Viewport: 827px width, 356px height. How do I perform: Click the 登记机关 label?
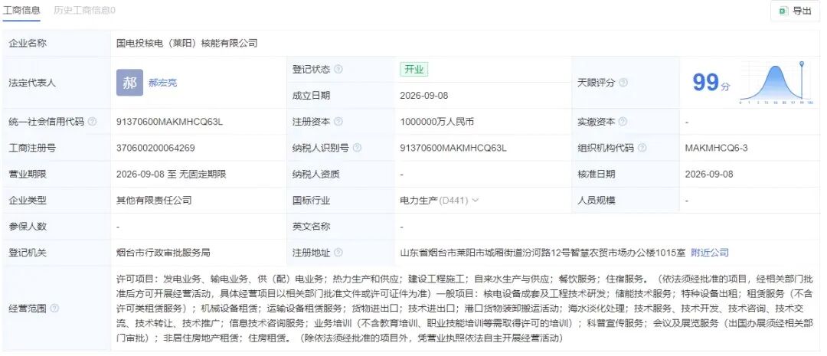point(28,253)
